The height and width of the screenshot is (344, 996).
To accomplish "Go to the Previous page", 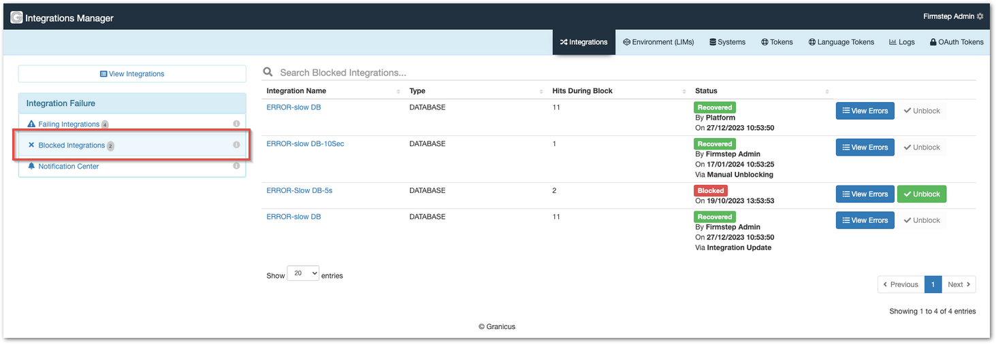I will point(900,285).
